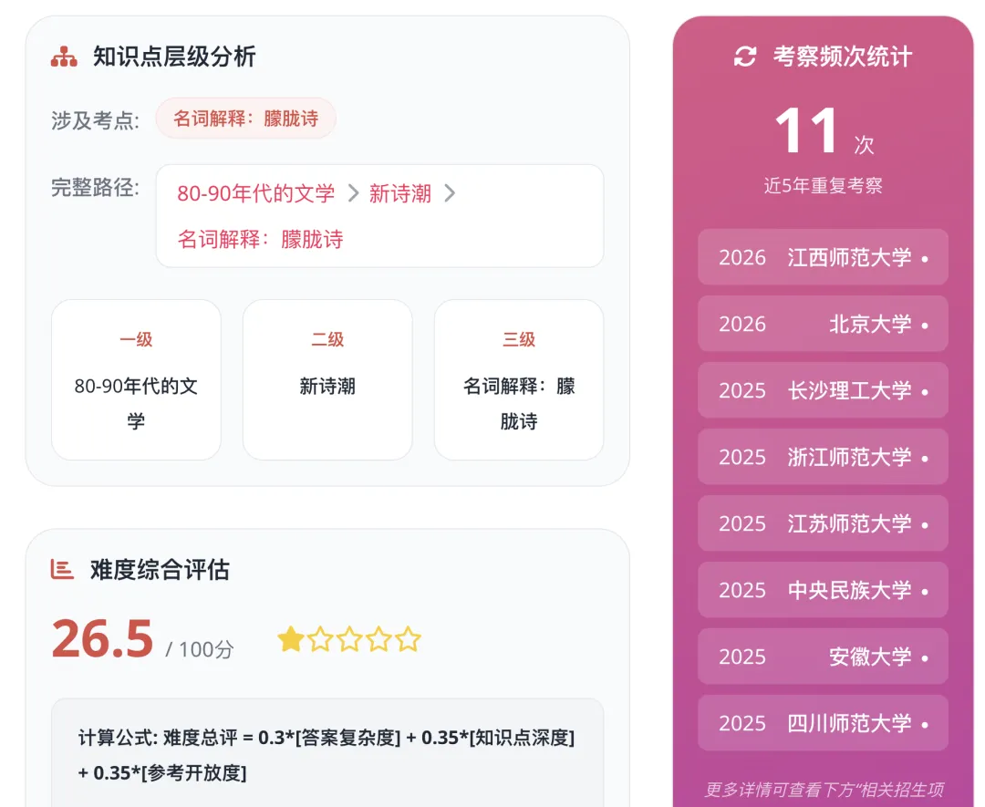
Task: Select the 一级 80-90年代的文学 level card
Action: (136, 380)
